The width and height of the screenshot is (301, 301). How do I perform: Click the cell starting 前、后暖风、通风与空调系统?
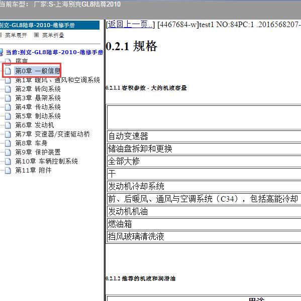[204, 199]
